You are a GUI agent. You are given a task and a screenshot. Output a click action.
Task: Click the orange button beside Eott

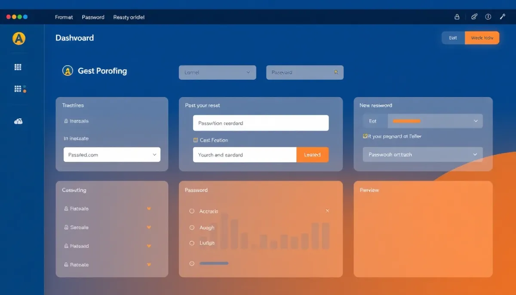click(482, 38)
